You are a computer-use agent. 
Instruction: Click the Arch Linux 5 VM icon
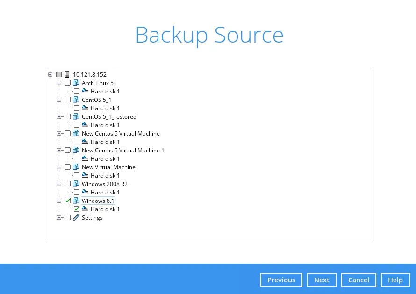coord(76,83)
